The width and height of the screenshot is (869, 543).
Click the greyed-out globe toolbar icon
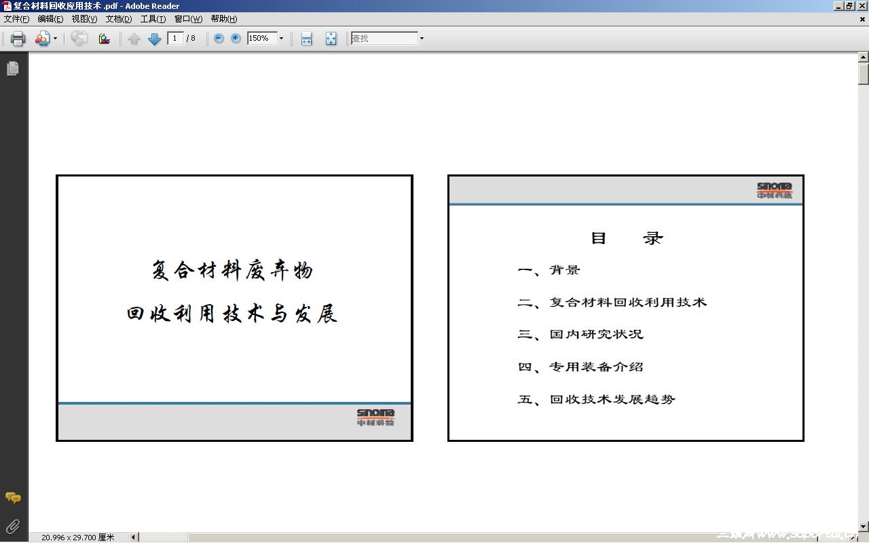(x=79, y=39)
